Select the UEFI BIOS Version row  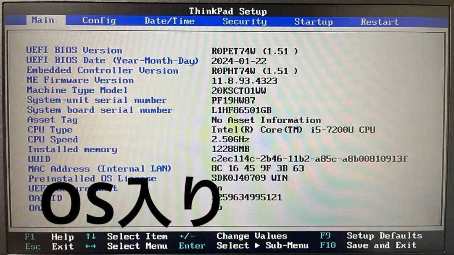tap(74, 50)
